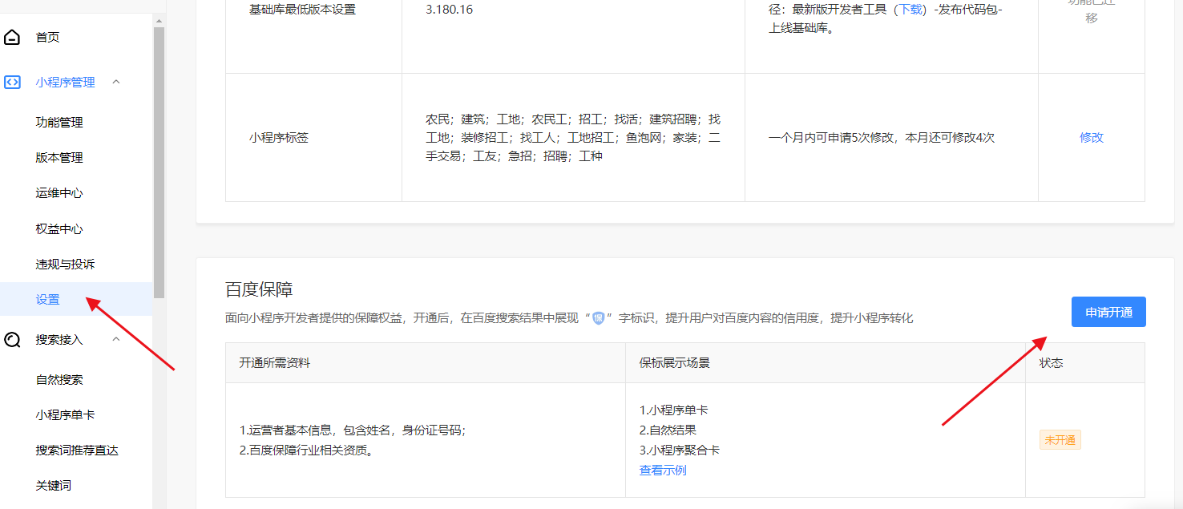Click the 保标展示场景 column header
Viewport: 1183px width, 509px height.
[675, 362]
